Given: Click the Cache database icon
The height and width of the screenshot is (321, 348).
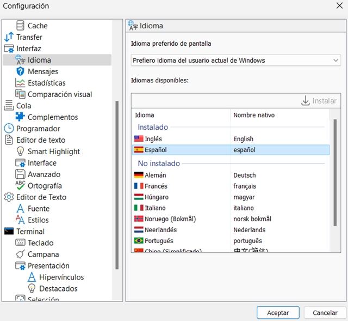Looking at the screenshot, I should pos(20,26).
